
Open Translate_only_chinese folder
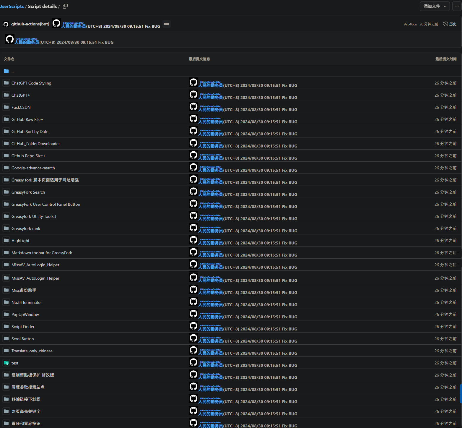[32, 351]
